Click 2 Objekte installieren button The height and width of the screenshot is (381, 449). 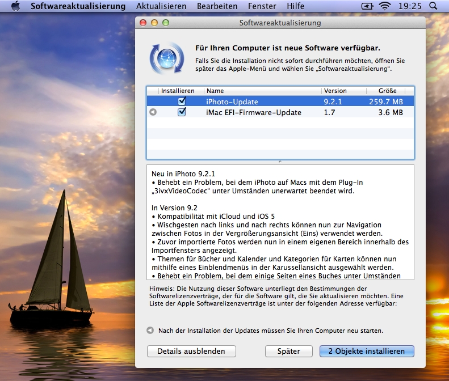[367, 351]
